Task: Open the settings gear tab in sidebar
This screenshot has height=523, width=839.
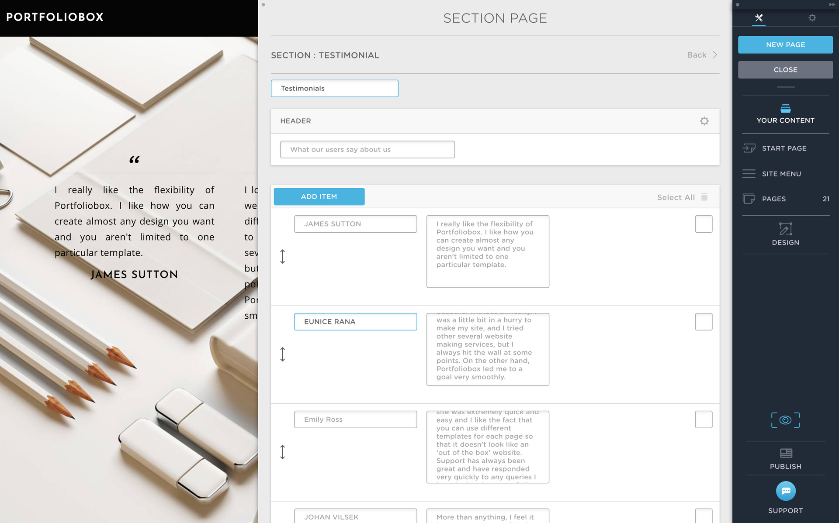Action: tap(812, 18)
